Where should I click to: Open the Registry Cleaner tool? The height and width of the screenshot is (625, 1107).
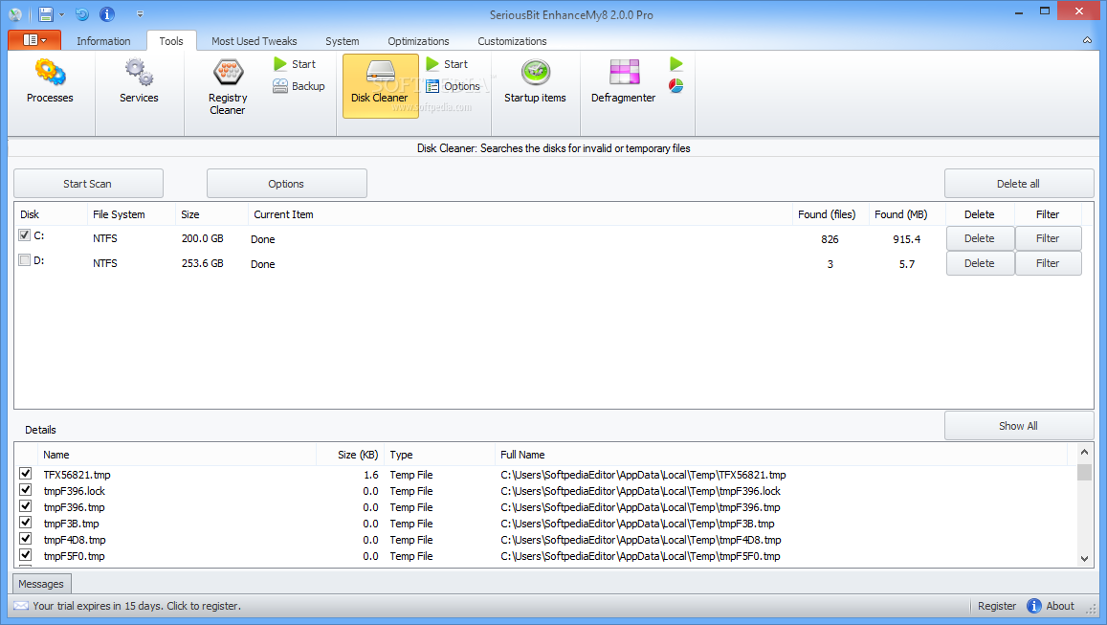pyautogui.click(x=228, y=87)
